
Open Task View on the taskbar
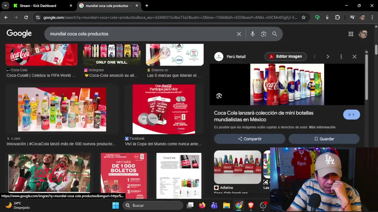click(x=190, y=205)
